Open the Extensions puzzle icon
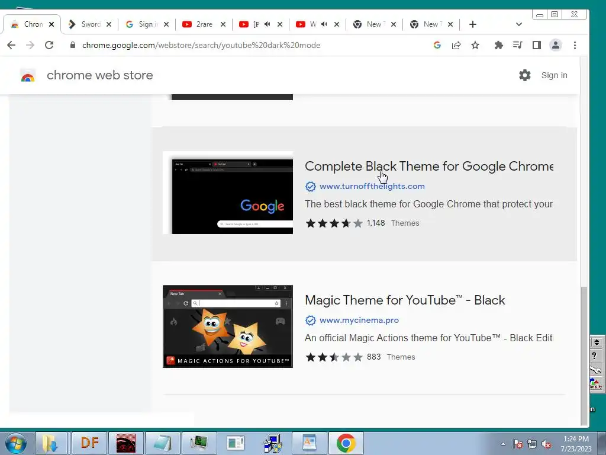 [x=498, y=45]
